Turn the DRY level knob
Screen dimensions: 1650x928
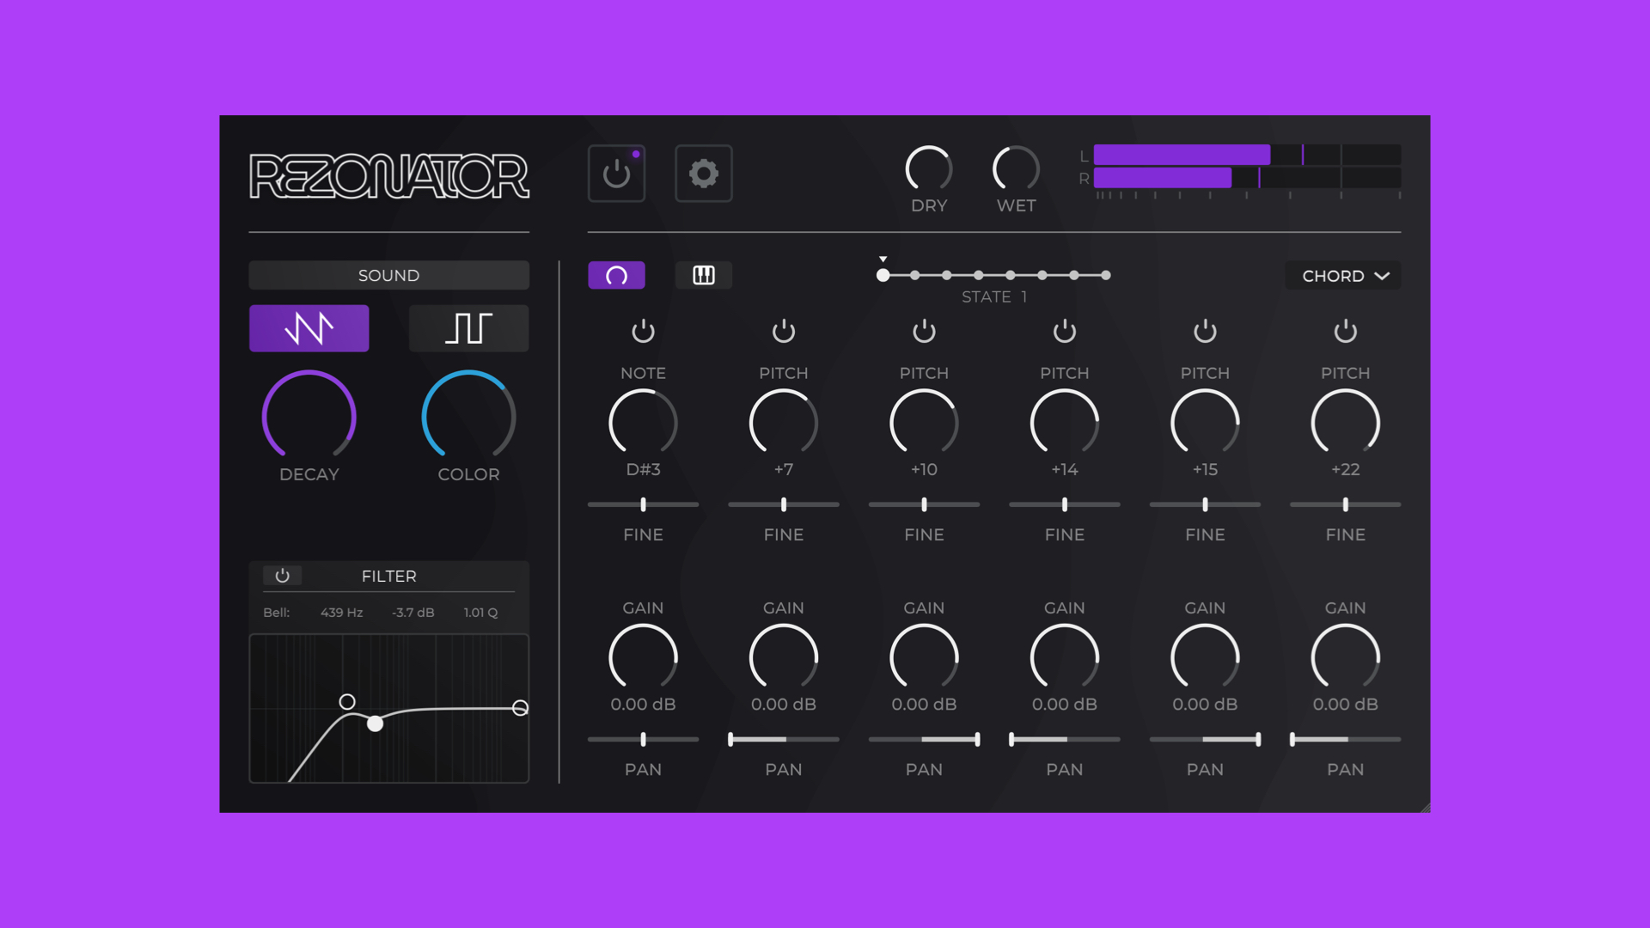pyautogui.click(x=928, y=168)
